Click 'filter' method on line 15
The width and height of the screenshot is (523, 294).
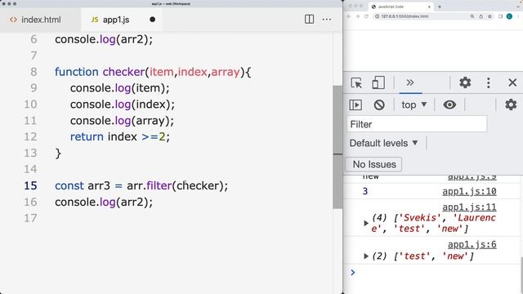pos(159,185)
